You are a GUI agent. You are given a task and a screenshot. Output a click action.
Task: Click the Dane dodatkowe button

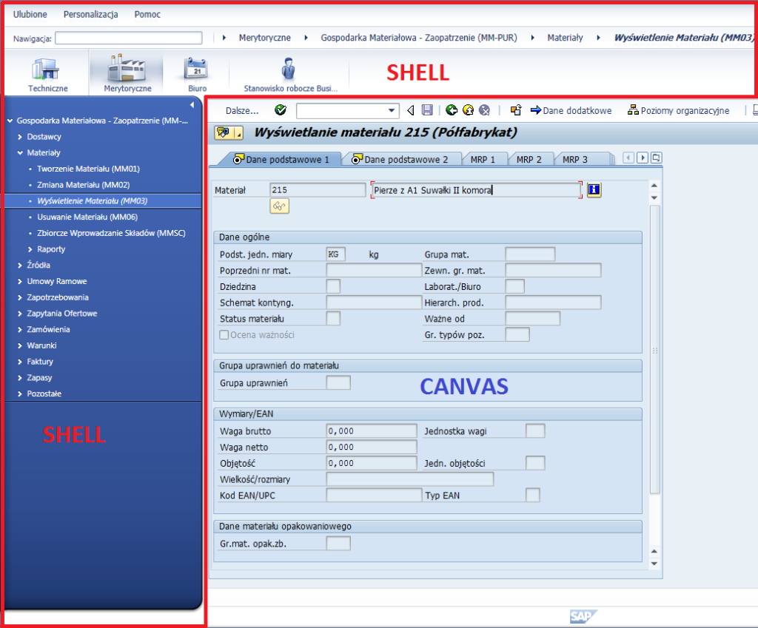(571, 110)
